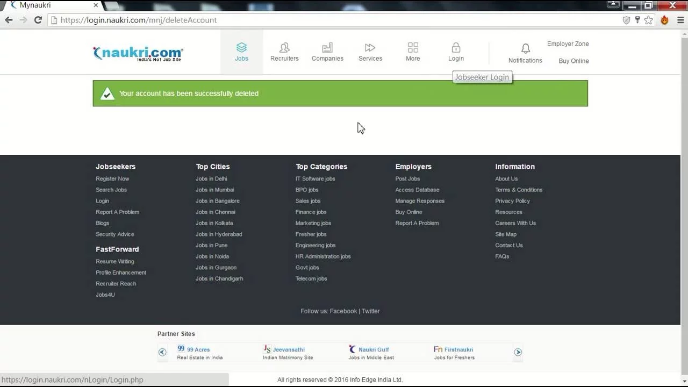Click the address bar URL field
This screenshot has height=387, width=688.
(322, 20)
